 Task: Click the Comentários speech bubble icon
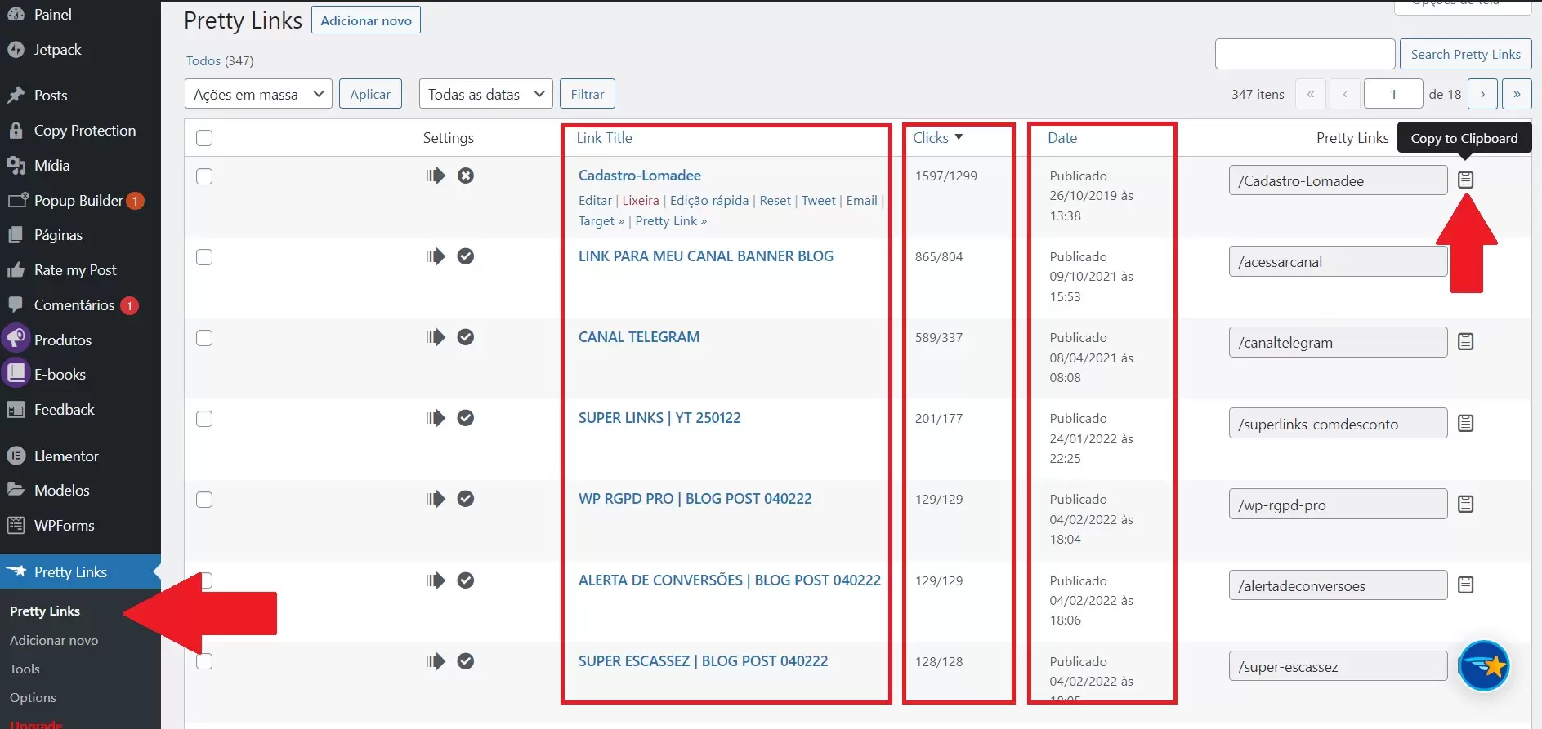tap(16, 304)
